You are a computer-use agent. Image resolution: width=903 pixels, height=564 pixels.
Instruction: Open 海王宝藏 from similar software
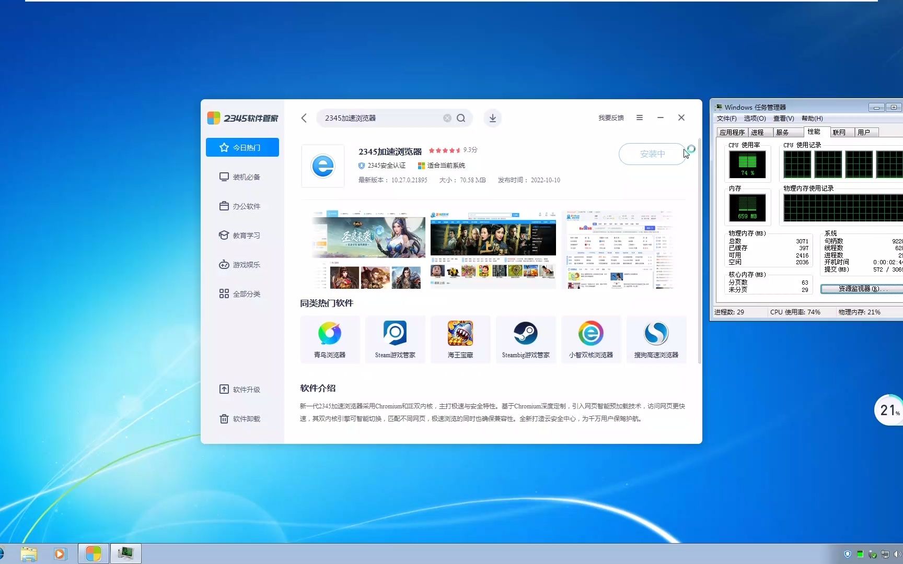[460, 339]
